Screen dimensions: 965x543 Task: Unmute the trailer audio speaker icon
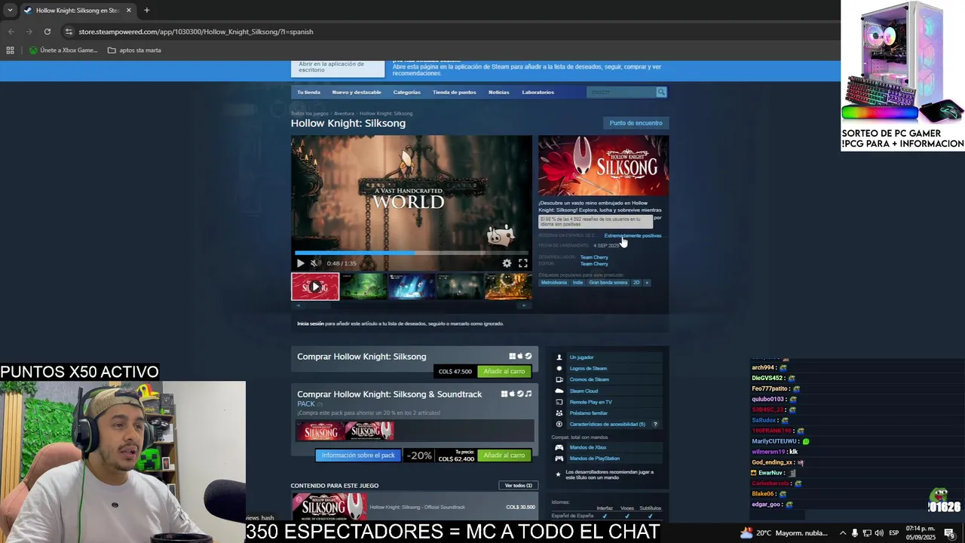click(314, 263)
